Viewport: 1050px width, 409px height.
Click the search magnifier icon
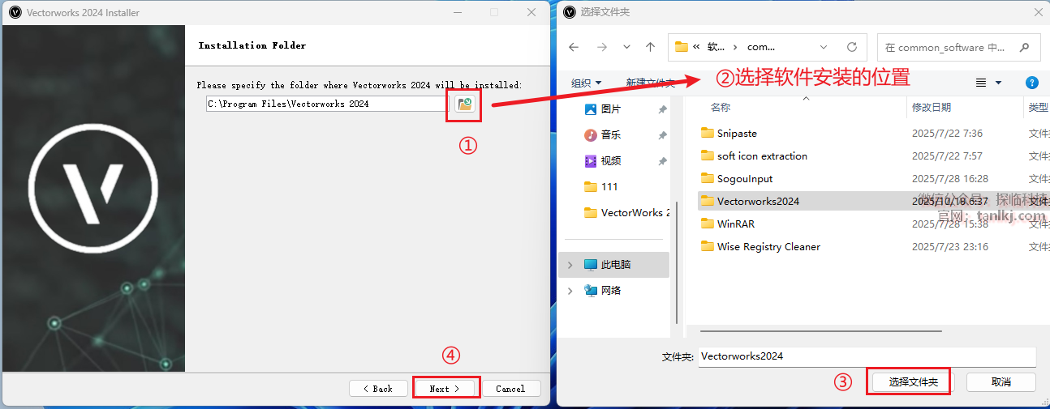pyautogui.click(x=1025, y=47)
